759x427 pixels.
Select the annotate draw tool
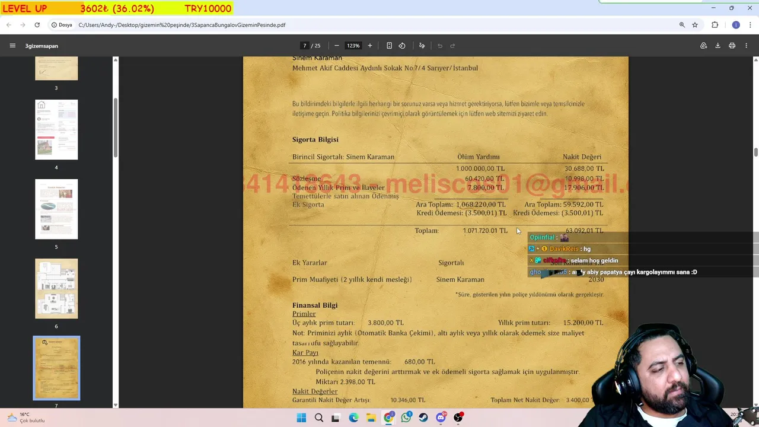coord(422,46)
